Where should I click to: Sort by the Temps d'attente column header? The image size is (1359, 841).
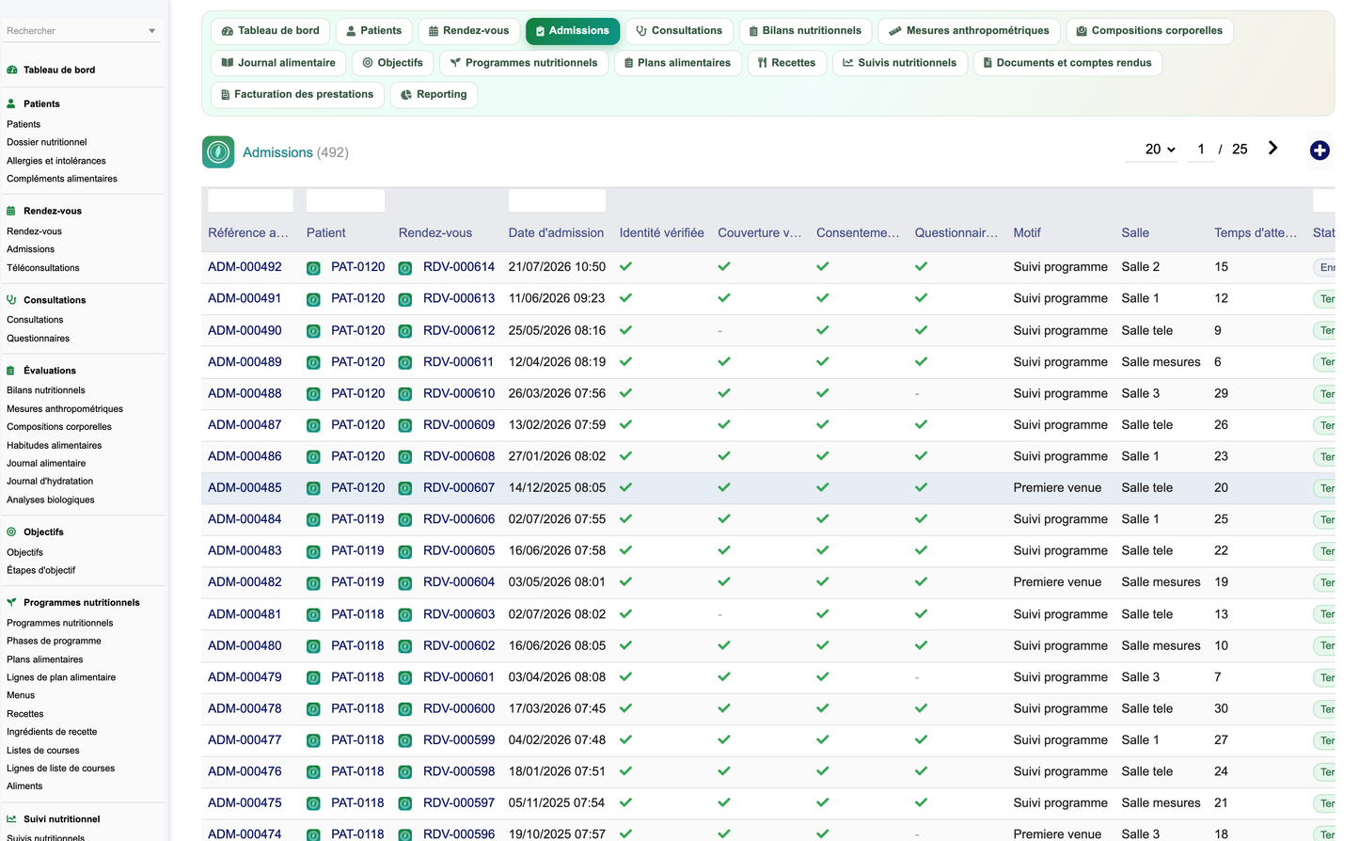(x=1256, y=233)
